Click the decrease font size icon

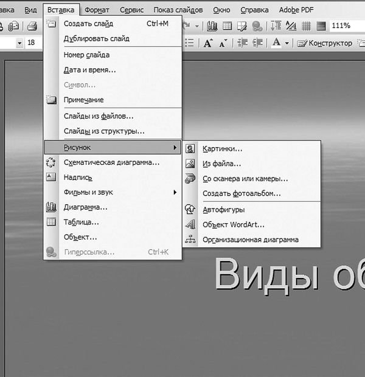223,43
